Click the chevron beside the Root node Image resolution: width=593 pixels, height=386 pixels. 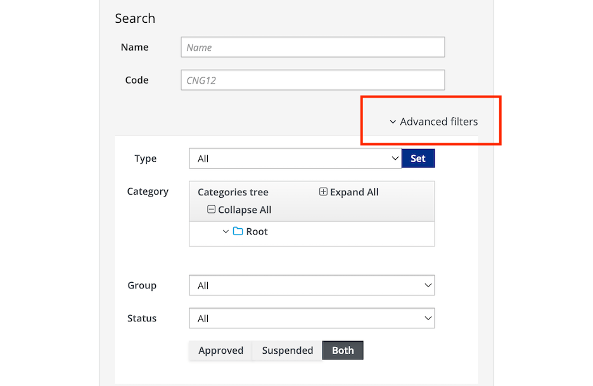tap(226, 231)
